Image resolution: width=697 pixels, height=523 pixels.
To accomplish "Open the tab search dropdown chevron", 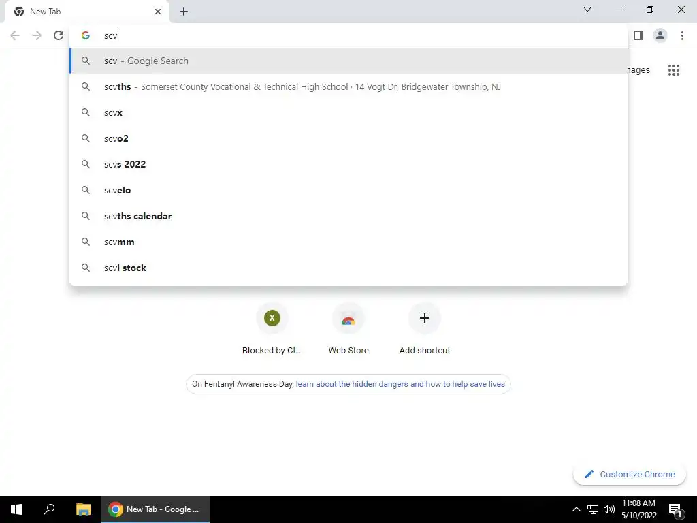I will [587, 10].
